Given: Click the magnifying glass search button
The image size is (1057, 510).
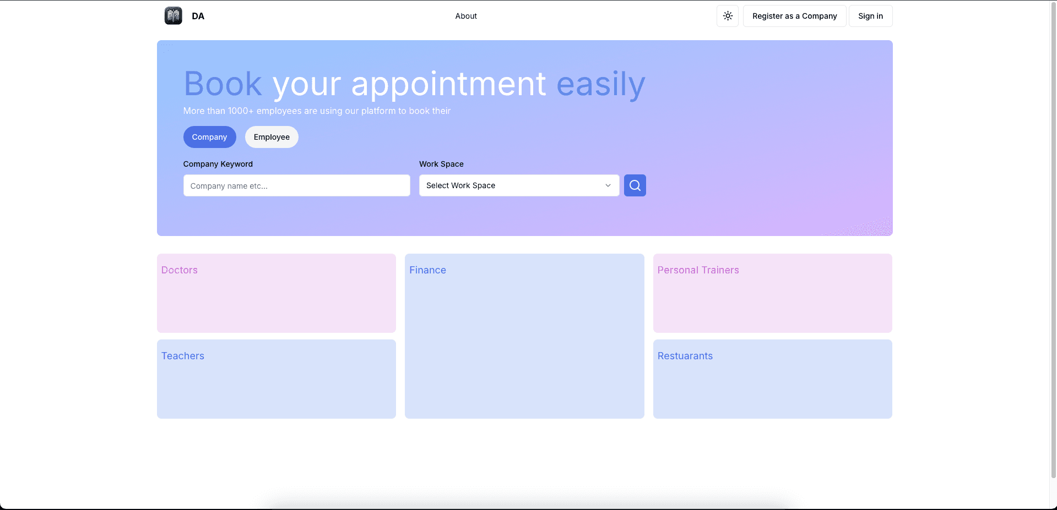Looking at the screenshot, I should pyautogui.click(x=635, y=185).
